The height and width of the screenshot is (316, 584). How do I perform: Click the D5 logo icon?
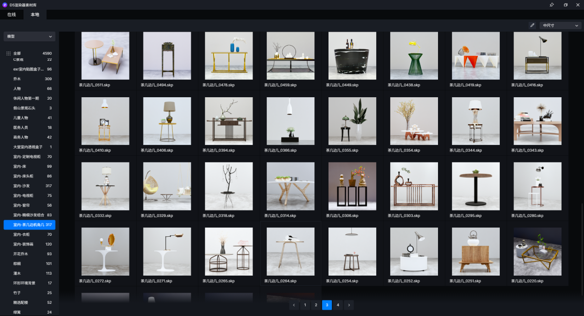[5, 5]
